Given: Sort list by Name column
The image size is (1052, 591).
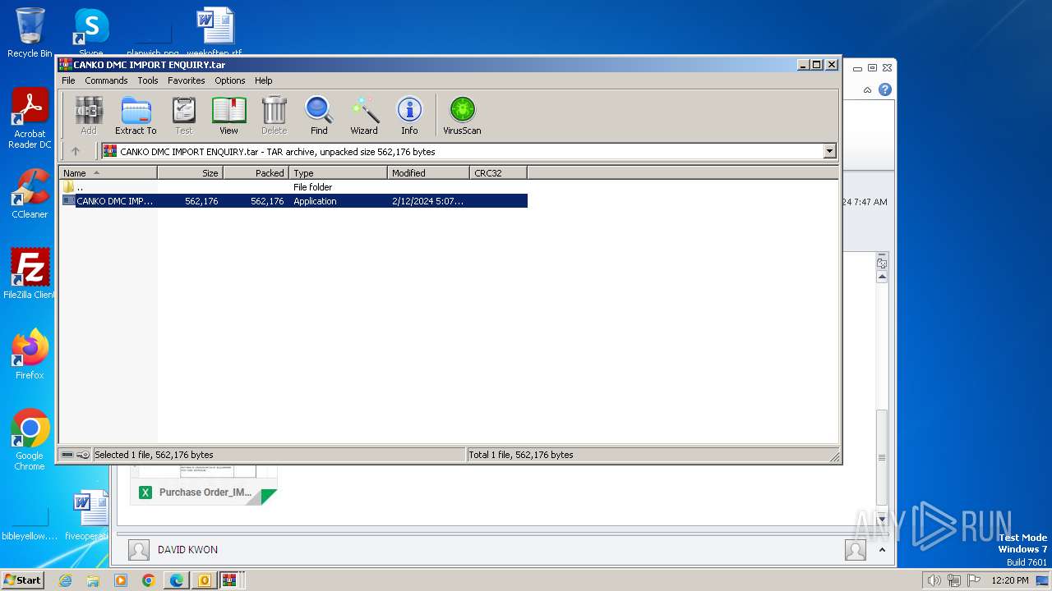Looking at the screenshot, I should (108, 173).
